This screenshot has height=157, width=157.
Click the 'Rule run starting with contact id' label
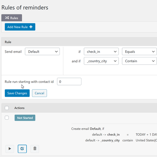[29, 82]
